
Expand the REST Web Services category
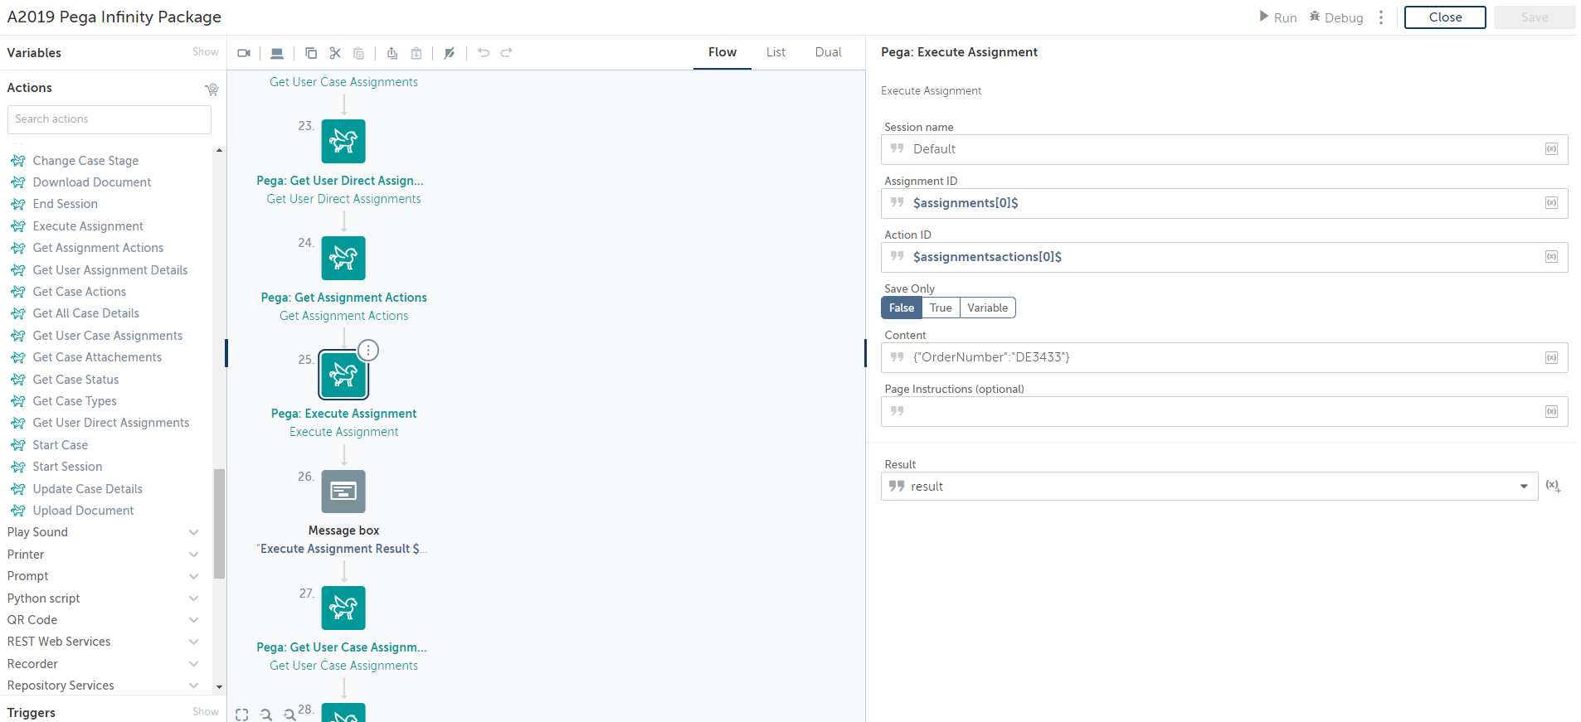click(x=193, y=642)
